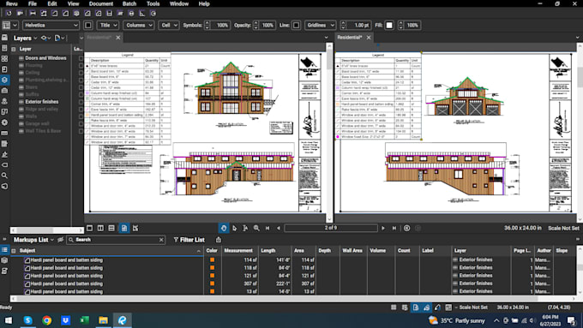Click Scale Not Set in navigation bar

(x=563, y=228)
